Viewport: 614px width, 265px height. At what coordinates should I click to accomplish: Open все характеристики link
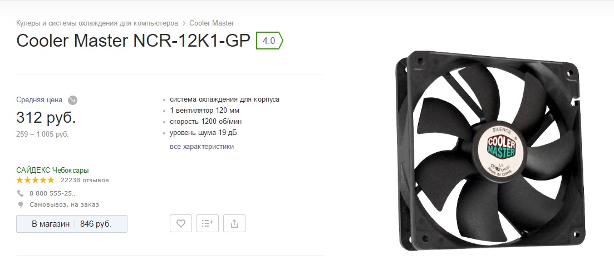[x=202, y=147]
